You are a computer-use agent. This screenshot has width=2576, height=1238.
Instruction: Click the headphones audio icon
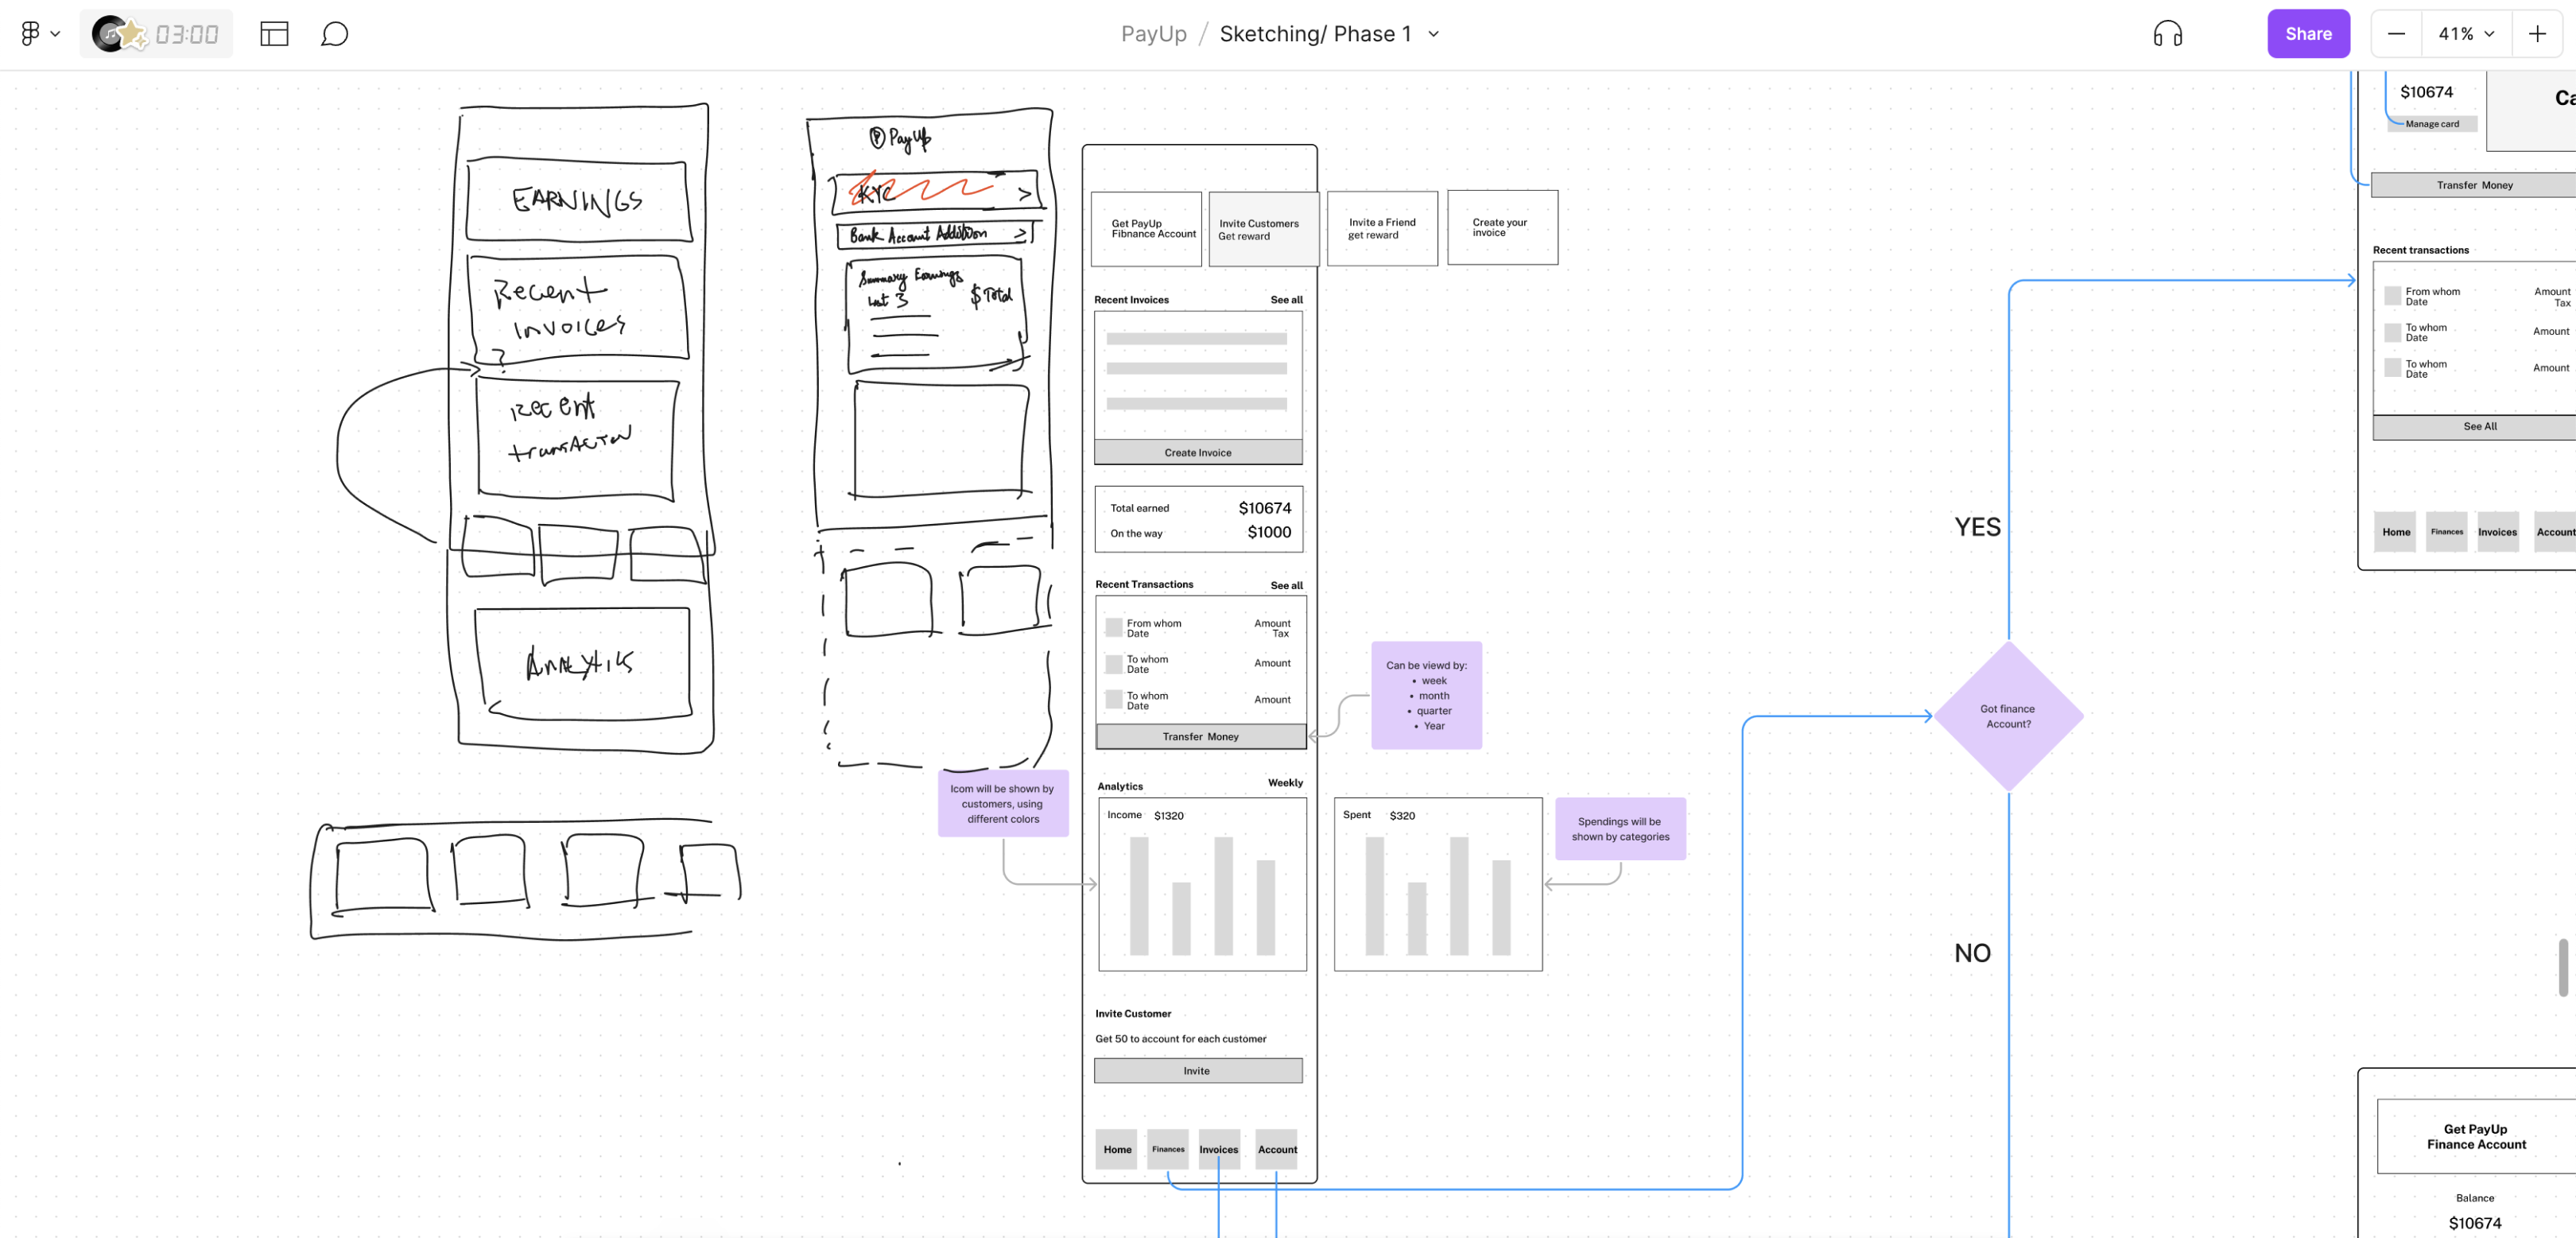point(2170,33)
